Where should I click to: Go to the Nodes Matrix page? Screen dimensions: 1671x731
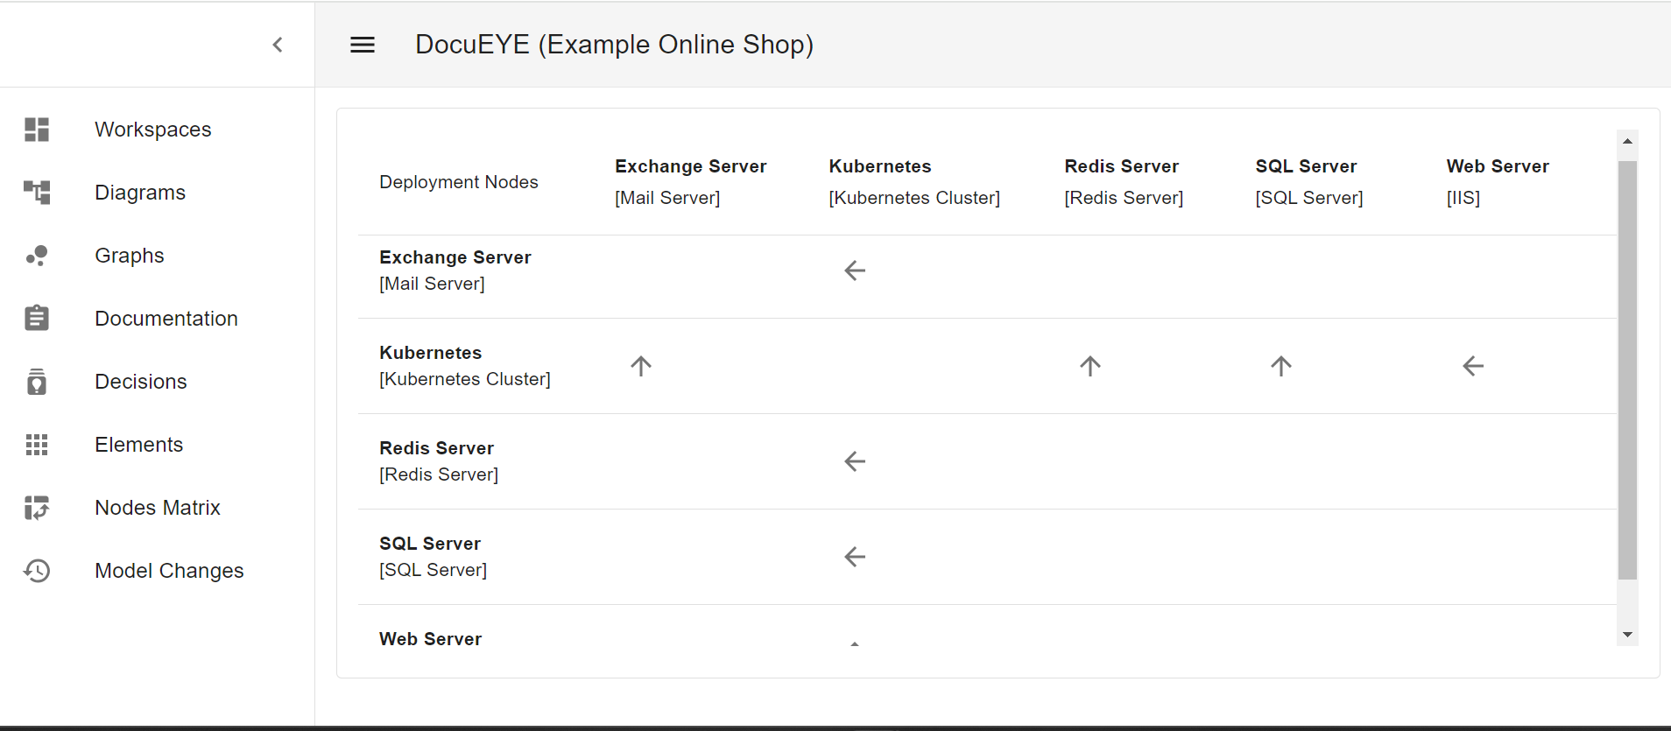(x=158, y=508)
